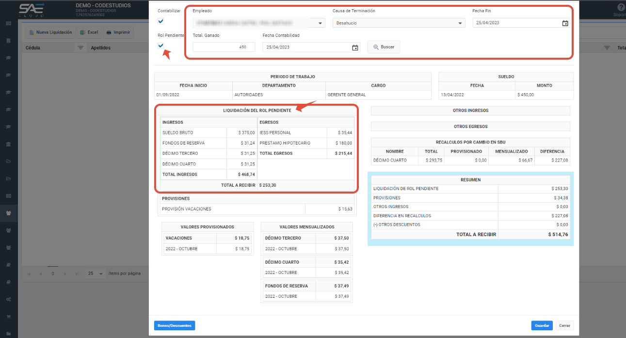The image size is (626, 338).
Task: Open the gears settings sidebar icon
Action: tap(9, 299)
